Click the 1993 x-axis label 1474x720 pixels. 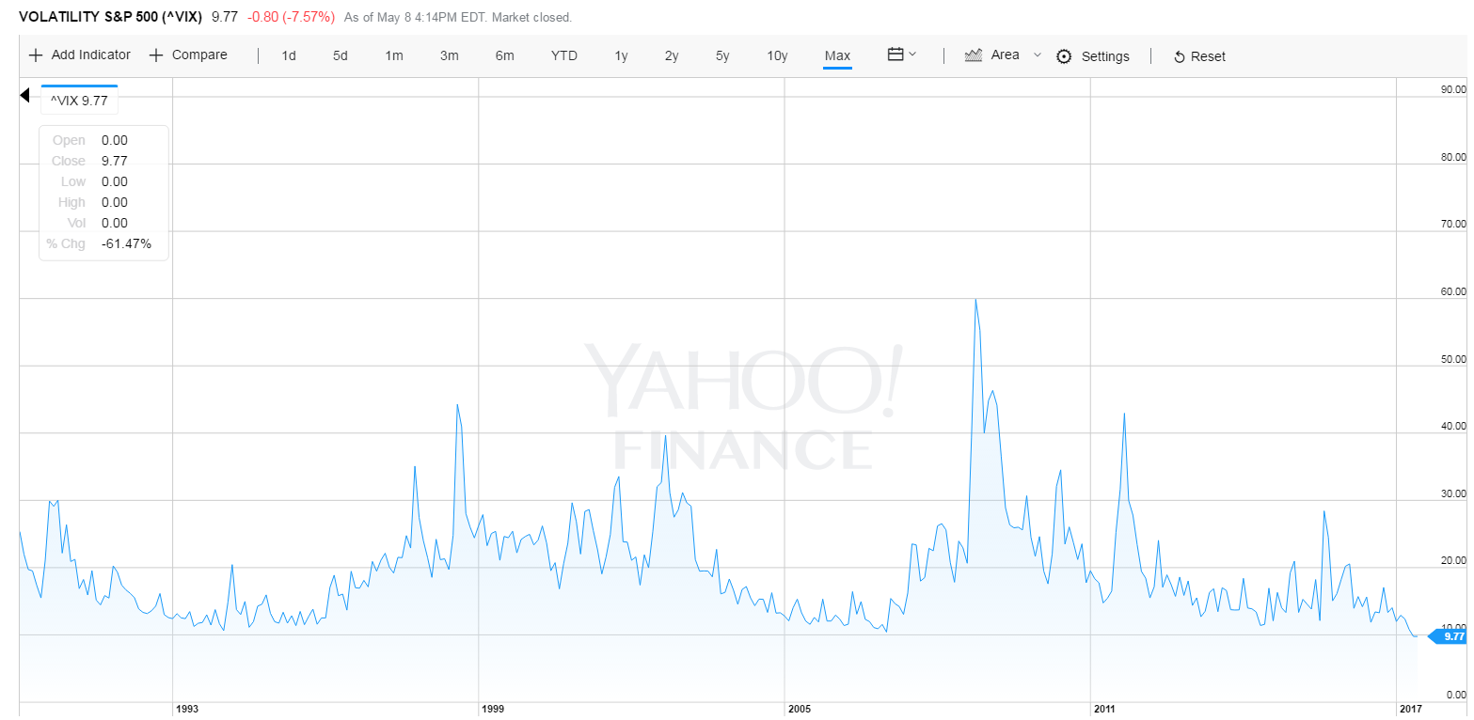click(x=187, y=709)
